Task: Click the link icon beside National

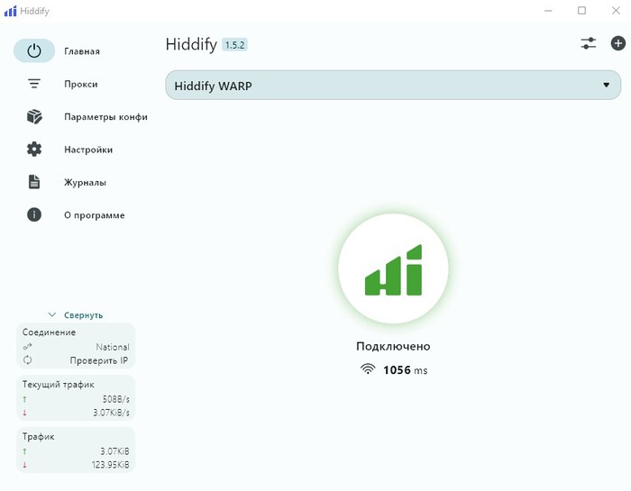Action: (27, 346)
